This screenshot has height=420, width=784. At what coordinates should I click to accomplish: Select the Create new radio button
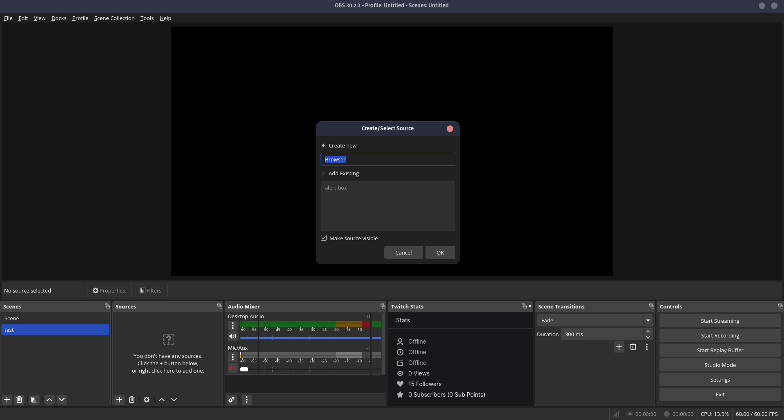323,145
